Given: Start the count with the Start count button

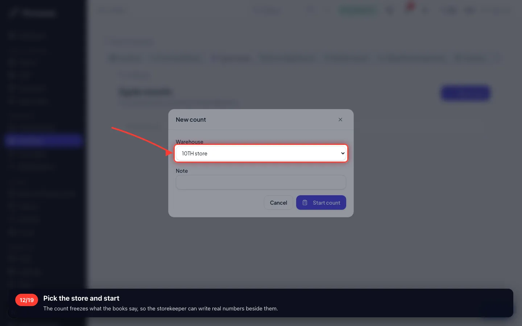Looking at the screenshot, I should pos(321,202).
